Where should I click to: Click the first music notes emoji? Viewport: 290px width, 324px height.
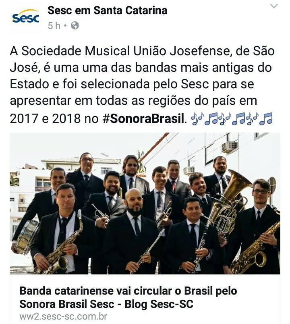click(x=197, y=119)
